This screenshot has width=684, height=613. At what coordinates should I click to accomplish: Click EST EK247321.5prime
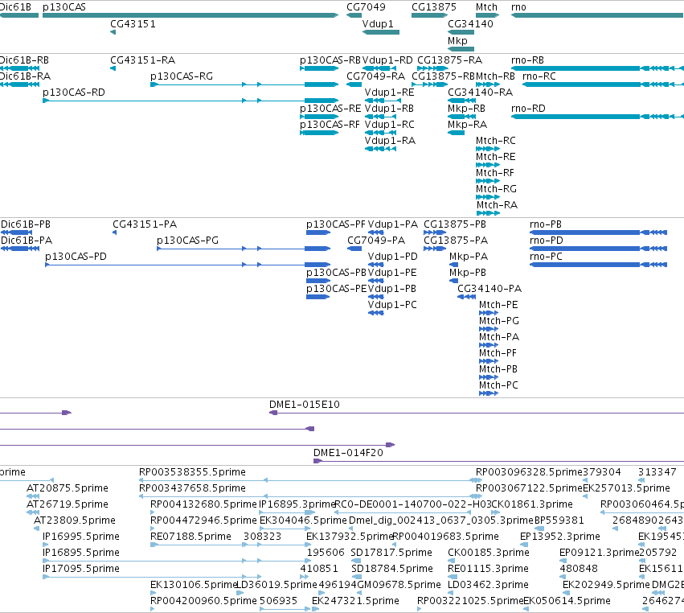coord(355,601)
